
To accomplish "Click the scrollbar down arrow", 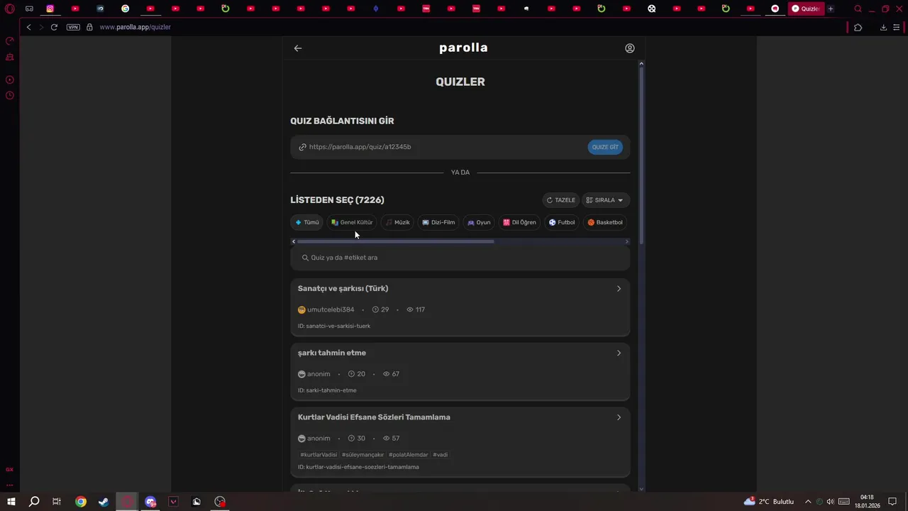I will [641, 489].
